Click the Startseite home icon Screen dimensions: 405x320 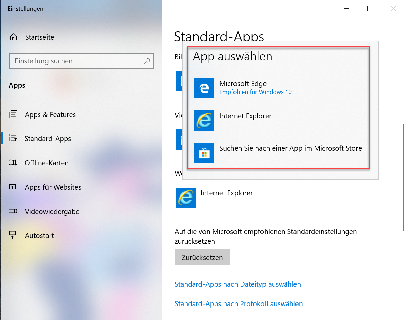tap(13, 37)
